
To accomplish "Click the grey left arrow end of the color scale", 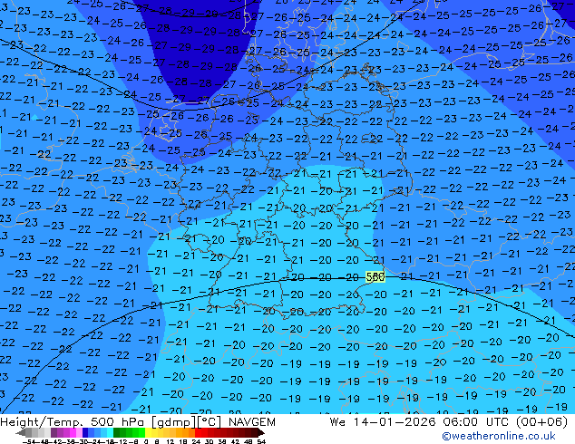I will tap(21, 432).
